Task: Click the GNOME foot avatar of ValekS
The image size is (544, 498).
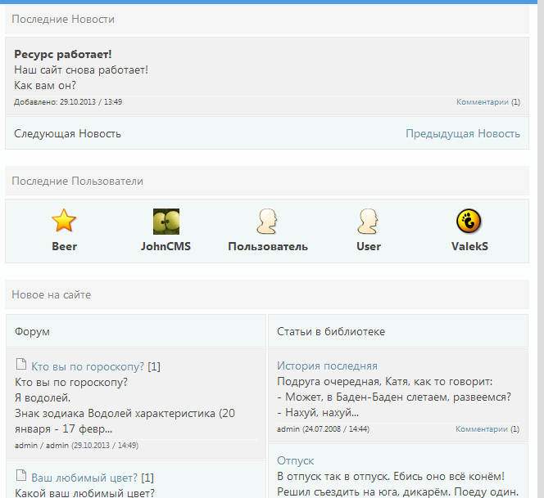Action: click(469, 221)
